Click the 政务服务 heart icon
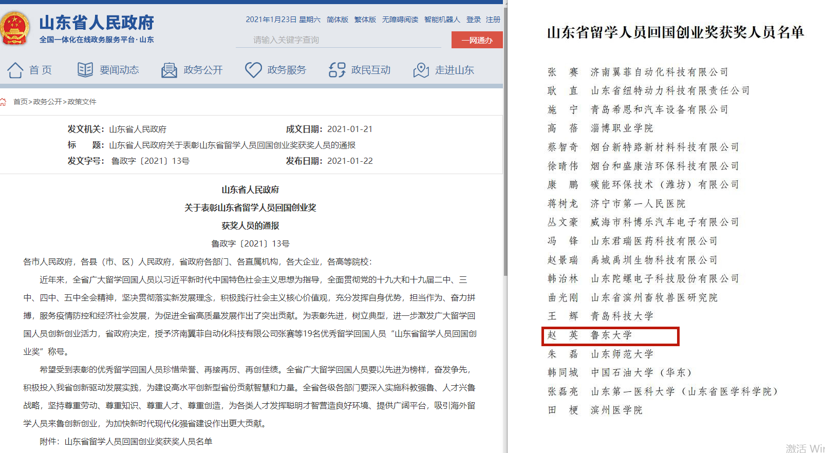825x453 pixels. click(253, 70)
